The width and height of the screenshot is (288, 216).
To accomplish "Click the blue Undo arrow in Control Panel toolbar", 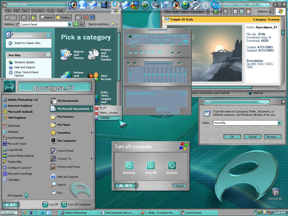I will point(92,18).
